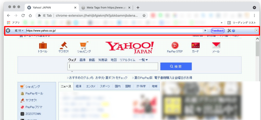This screenshot has width=261, height=120.
Task: Go to the Chrome home icon
Action: (30, 15)
